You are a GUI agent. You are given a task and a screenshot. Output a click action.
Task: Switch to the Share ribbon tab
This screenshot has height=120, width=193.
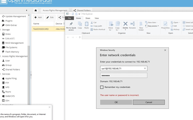[88, 18]
